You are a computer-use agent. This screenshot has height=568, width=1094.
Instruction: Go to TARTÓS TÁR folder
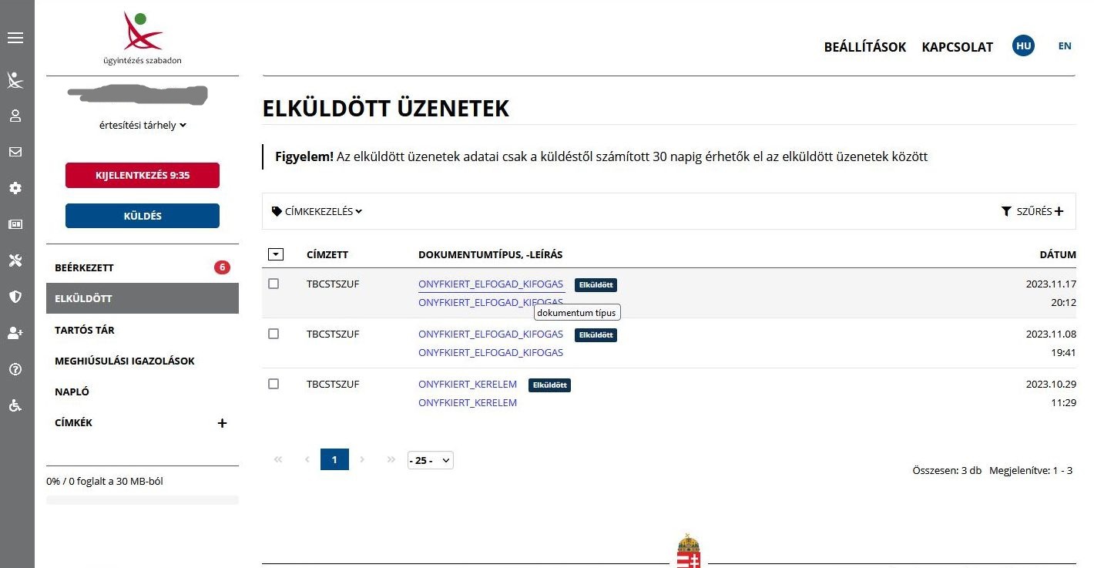coord(85,330)
